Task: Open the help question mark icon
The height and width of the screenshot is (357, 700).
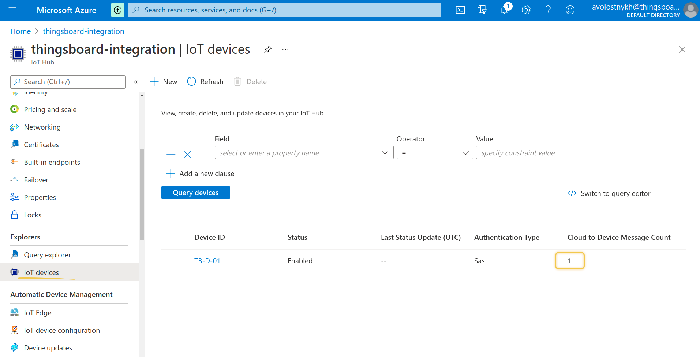Action: pos(548,10)
